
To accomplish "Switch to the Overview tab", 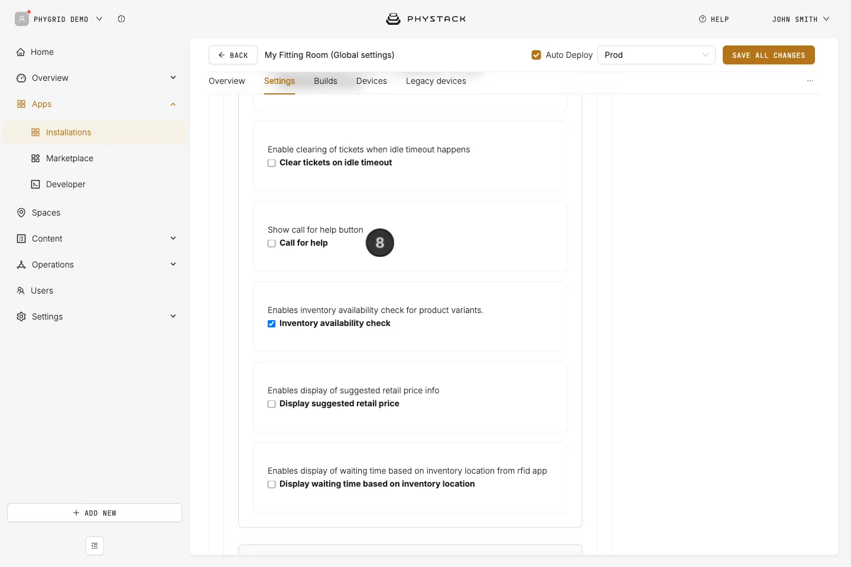I will point(227,81).
